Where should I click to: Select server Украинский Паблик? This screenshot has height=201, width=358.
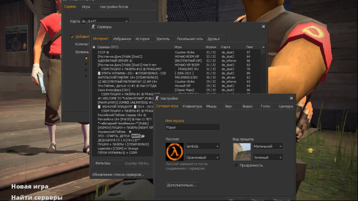pyautogui.click(x=123, y=132)
